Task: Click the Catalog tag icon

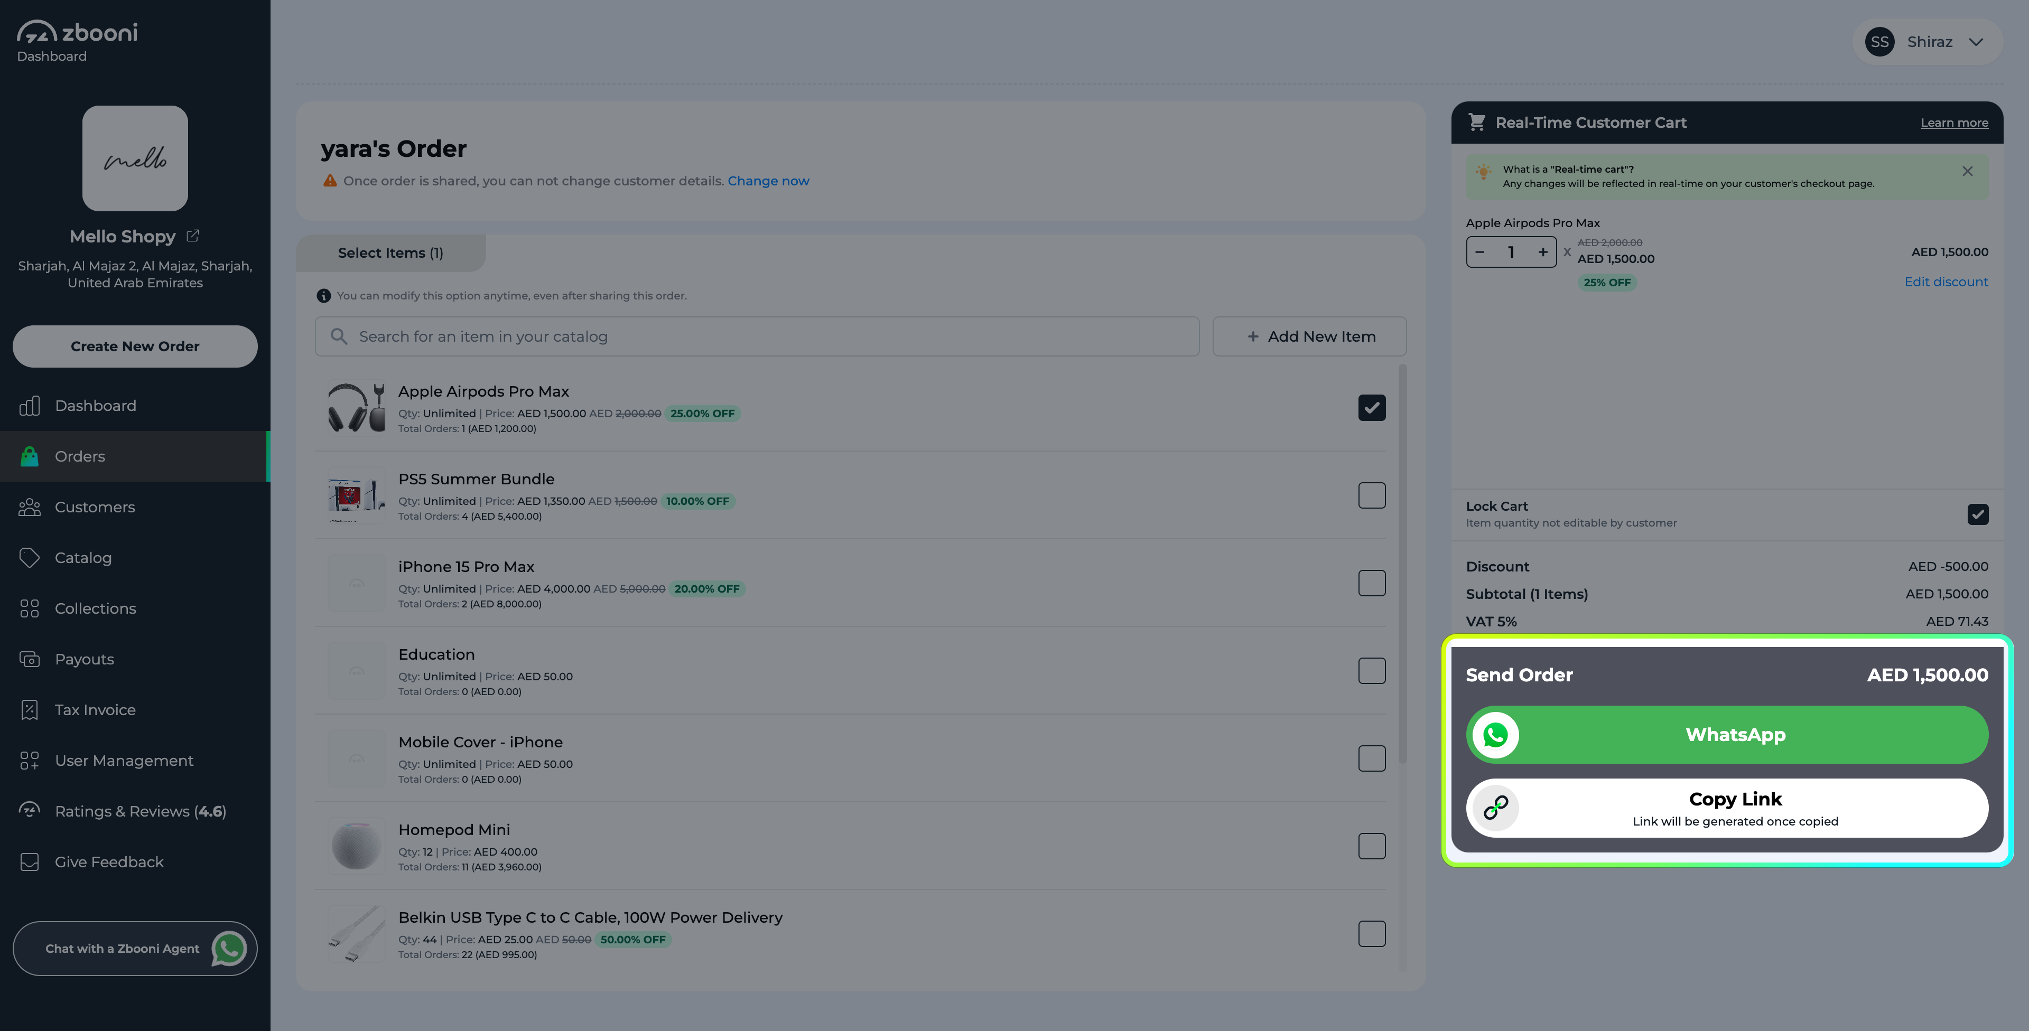Action: [x=29, y=558]
